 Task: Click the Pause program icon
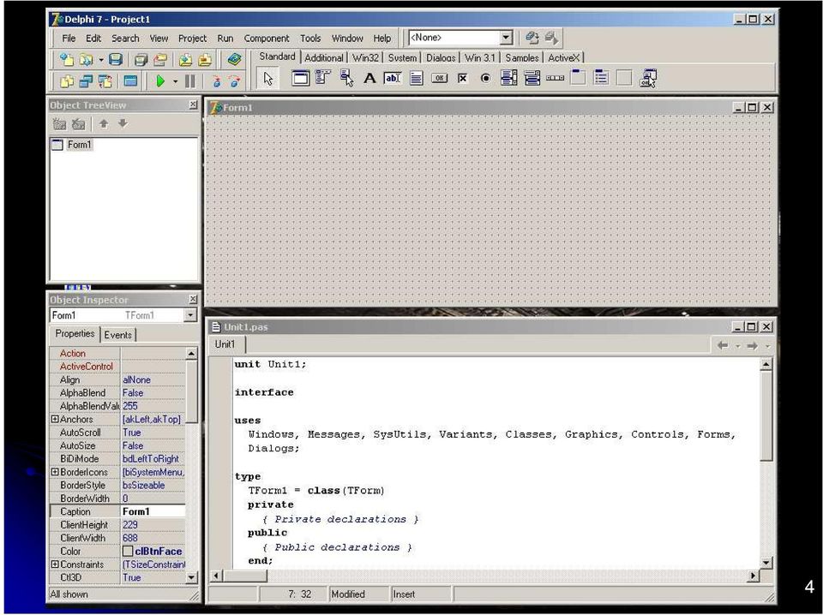pos(190,81)
